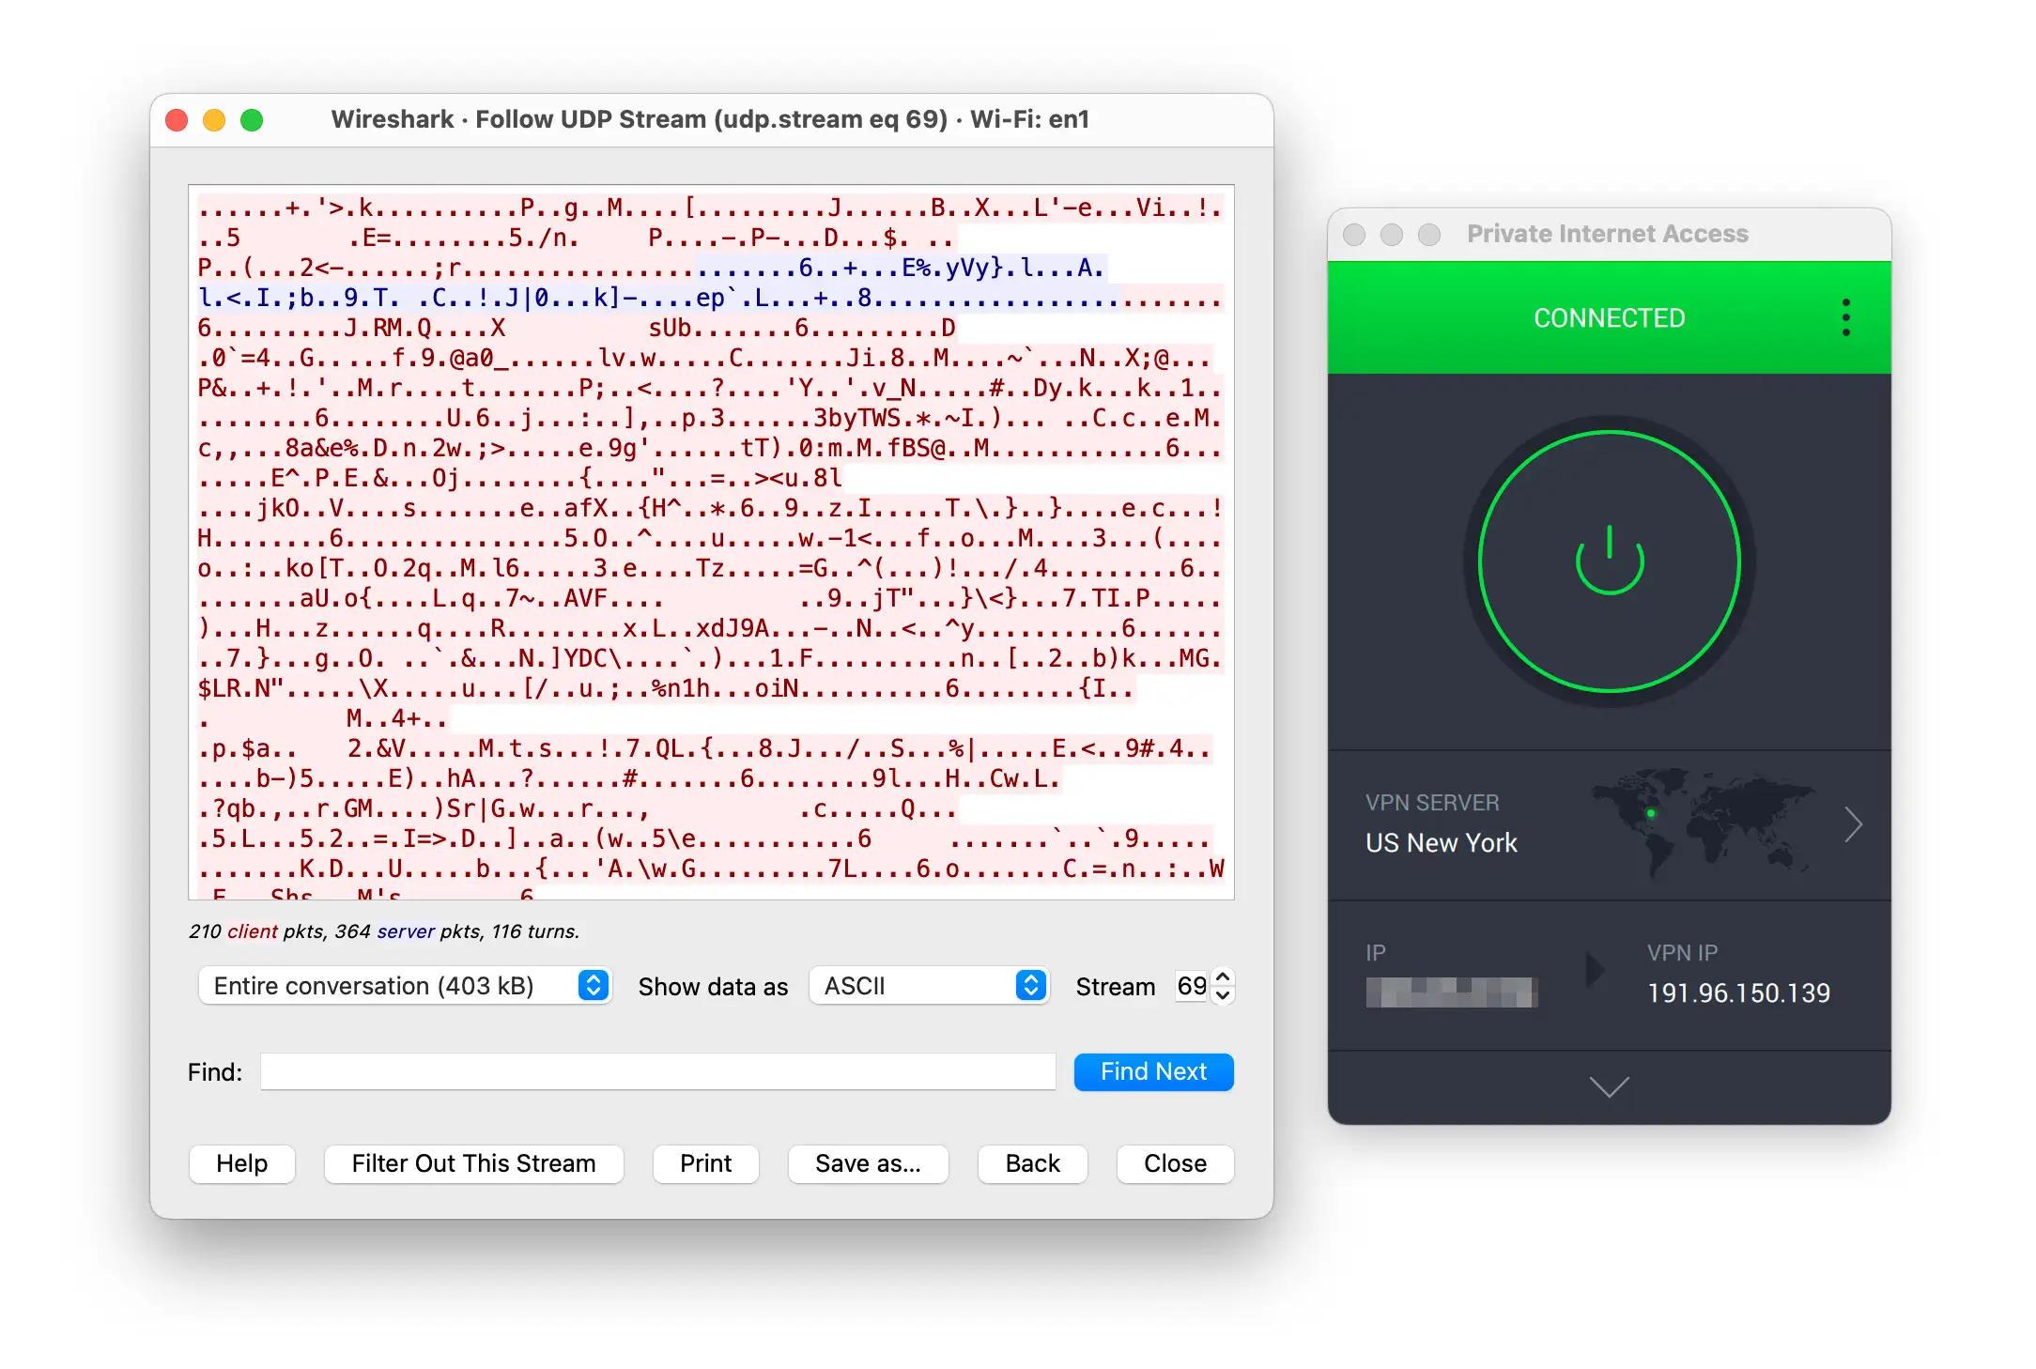Minimize Wireshark window with yellow button

click(214, 119)
